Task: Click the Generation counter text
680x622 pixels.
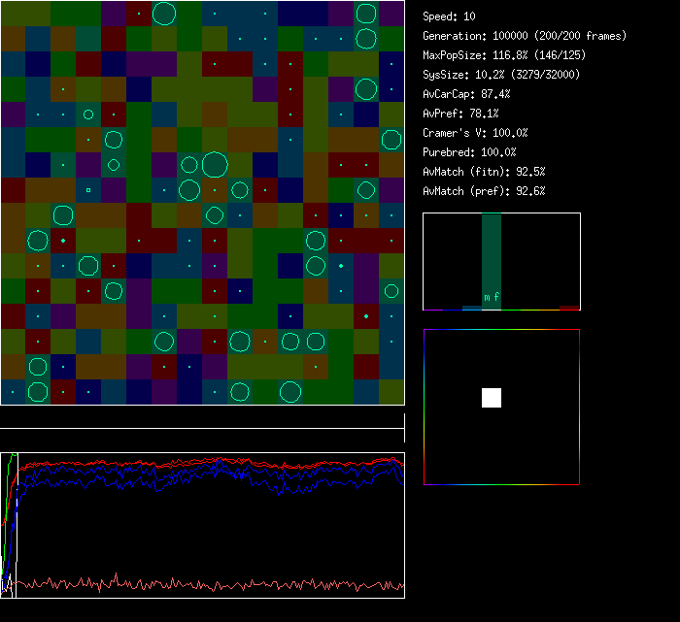Action: (525, 36)
